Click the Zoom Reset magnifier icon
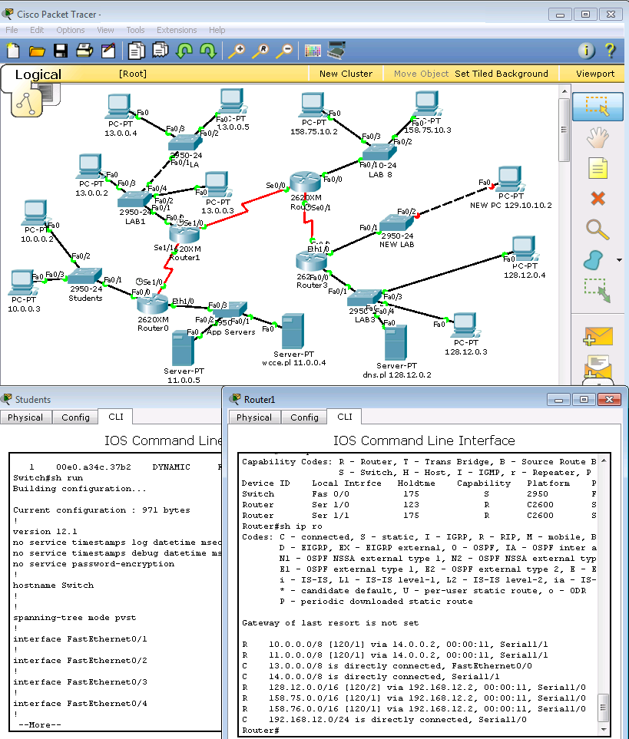The height and width of the screenshot is (739, 629). click(x=260, y=51)
